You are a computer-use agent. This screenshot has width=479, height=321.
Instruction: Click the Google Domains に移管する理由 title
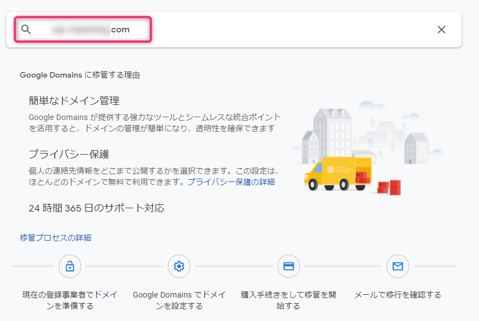pos(79,75)
